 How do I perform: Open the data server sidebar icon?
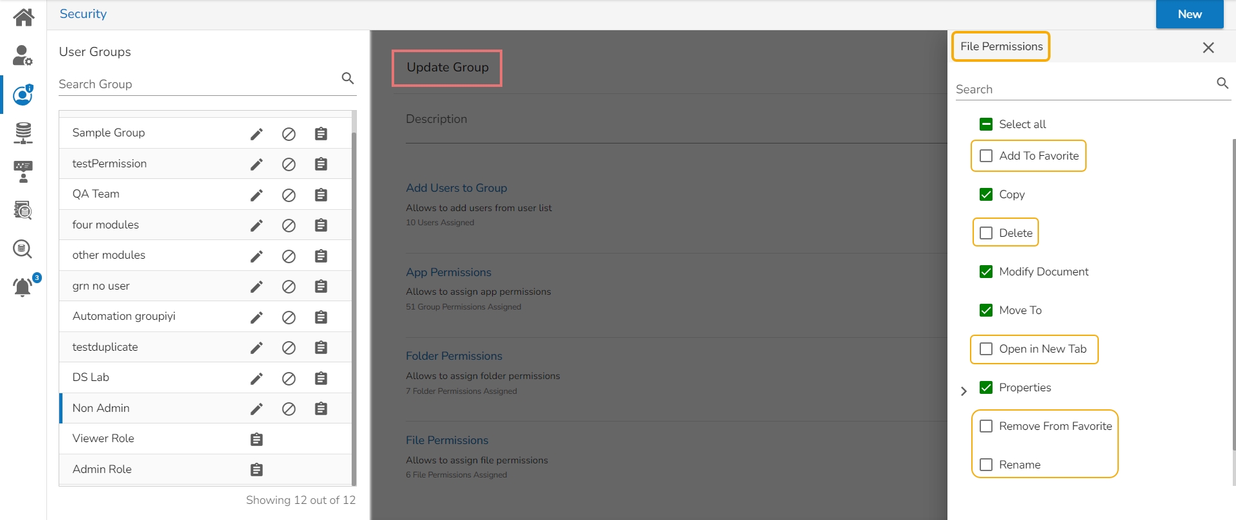tap(23, 133)
